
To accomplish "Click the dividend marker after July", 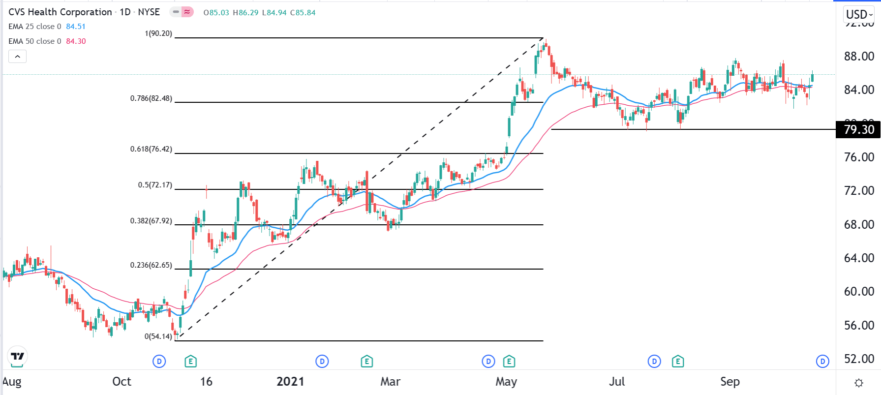I will (x=654, y=362).
